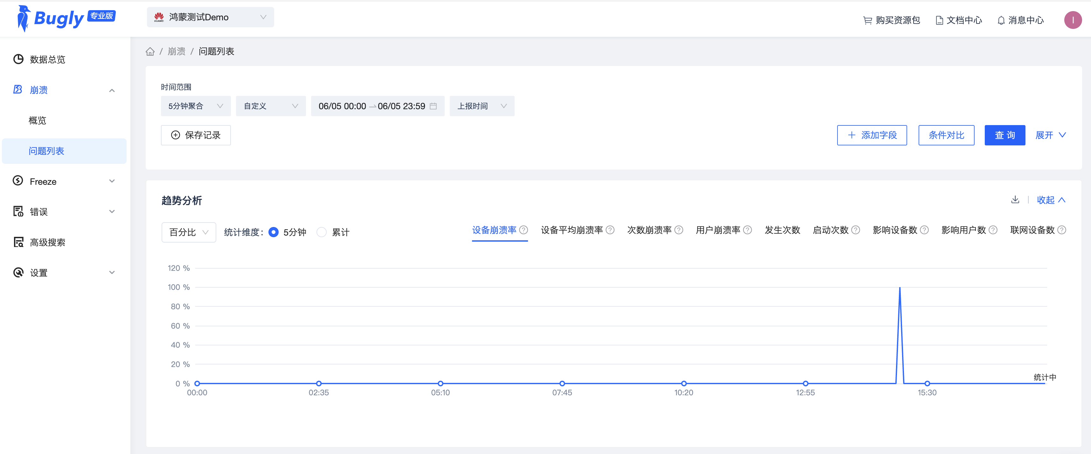Show help for 次数崩溃率
The height and width of the screenshot is (454, 1091).
pyautogui.click(x=678, y=230)
